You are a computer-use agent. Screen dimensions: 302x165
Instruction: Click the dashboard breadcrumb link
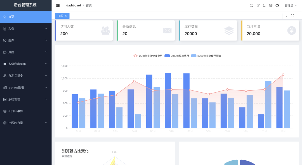point(74,5)
